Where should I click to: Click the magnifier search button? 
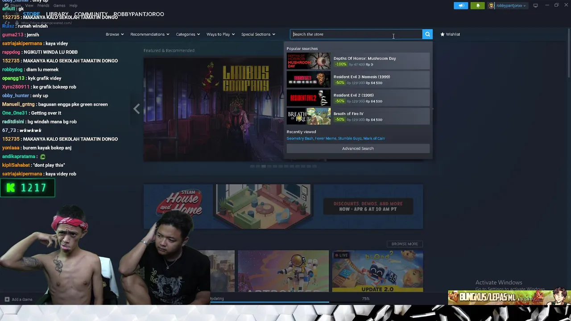(x=427, y=34)
